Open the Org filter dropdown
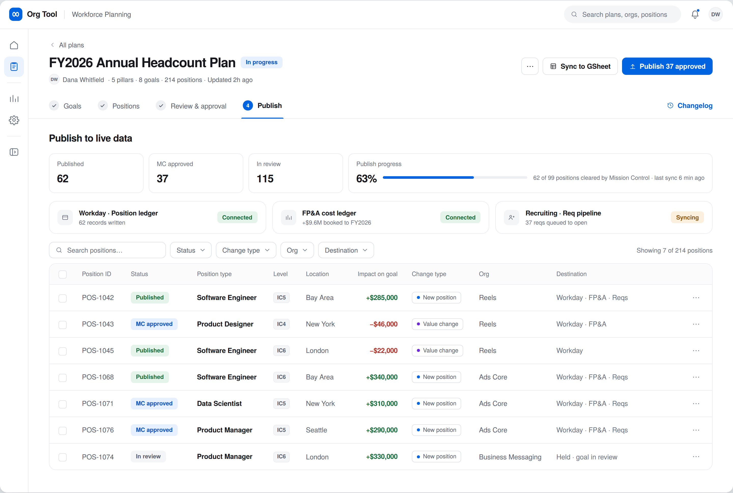 tap(297, 250)
